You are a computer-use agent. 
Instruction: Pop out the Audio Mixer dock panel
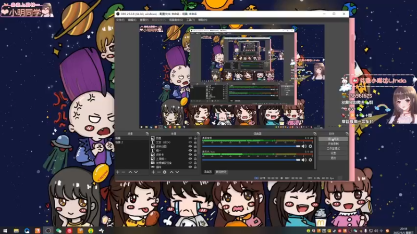point(315,134)
